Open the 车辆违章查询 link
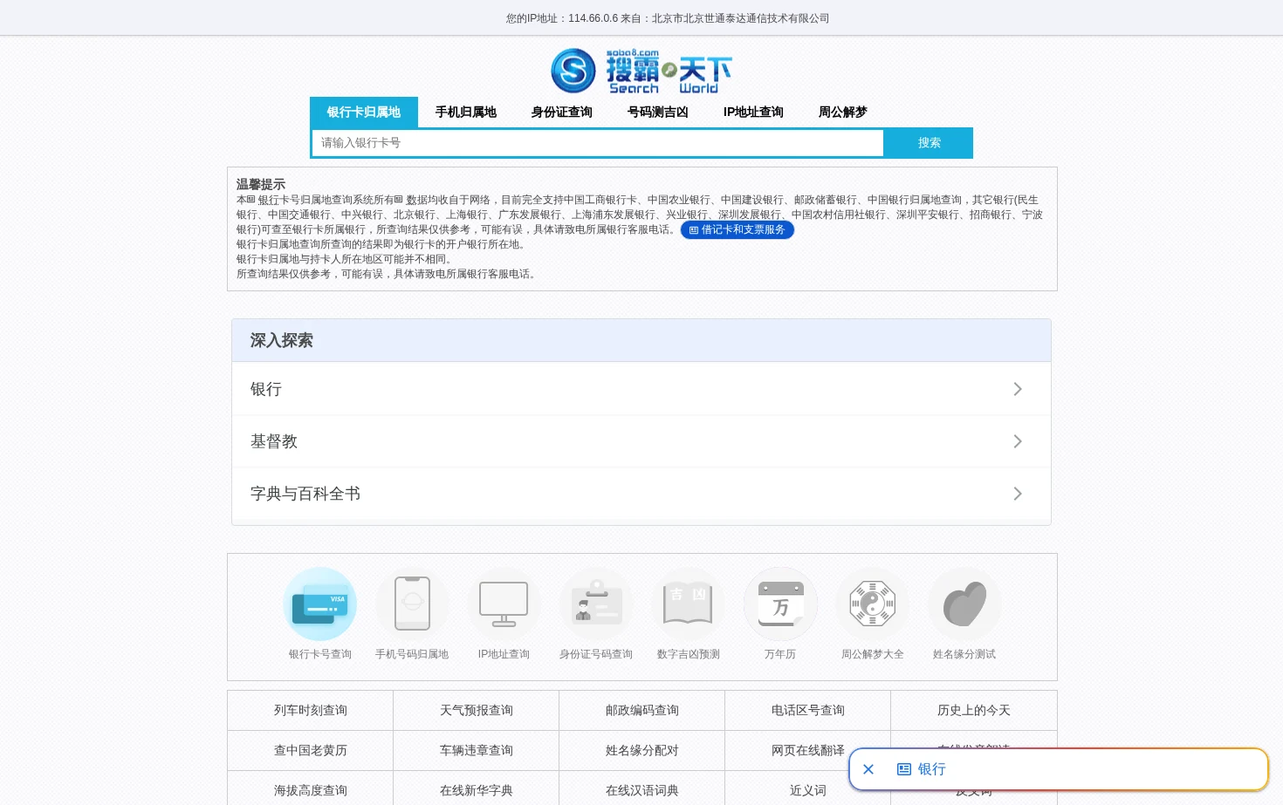 click(x=477, y=751)
